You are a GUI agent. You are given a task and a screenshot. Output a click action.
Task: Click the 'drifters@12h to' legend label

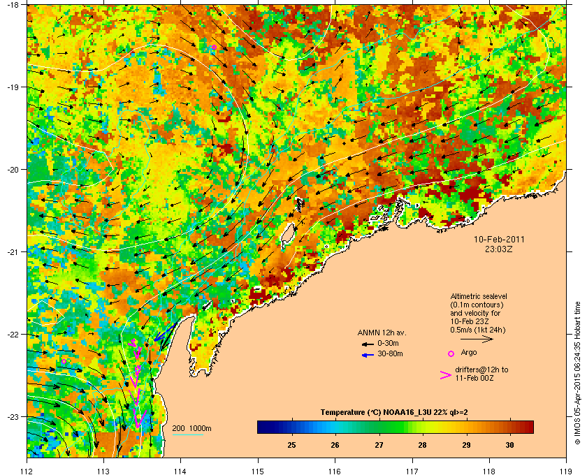[x=481, y=370]
